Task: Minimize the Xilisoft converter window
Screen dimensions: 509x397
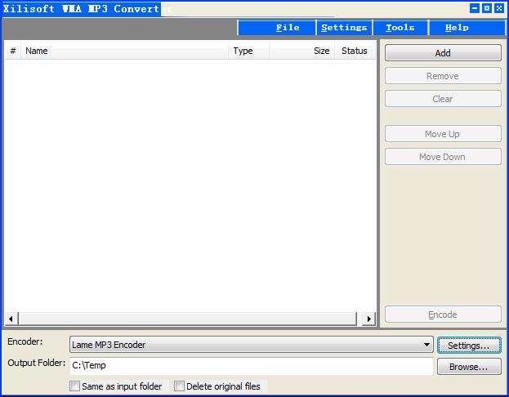Action: pos(474,8)
